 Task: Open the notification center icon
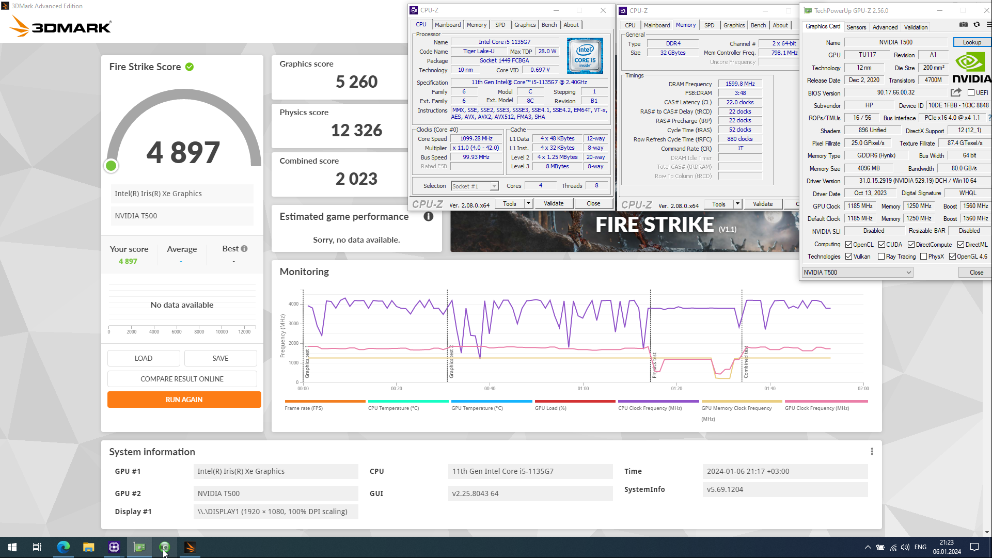coord(974,547)
